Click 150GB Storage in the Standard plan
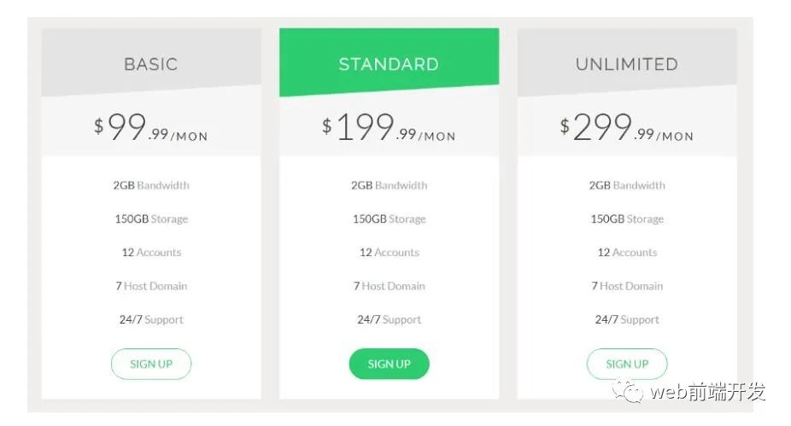 389,219
